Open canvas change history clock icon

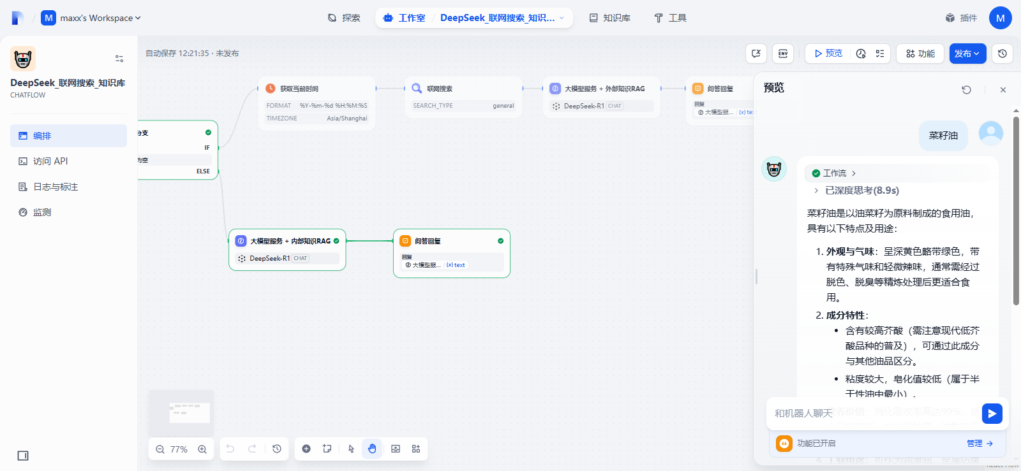(x=277, y=449)
